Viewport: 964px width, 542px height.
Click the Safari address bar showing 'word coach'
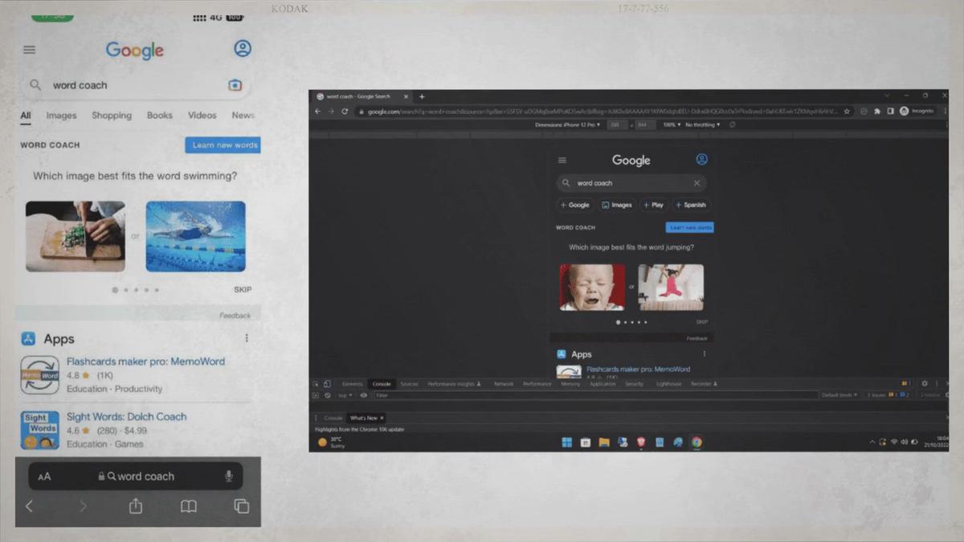pyautogui.click(x=136, y=476)
